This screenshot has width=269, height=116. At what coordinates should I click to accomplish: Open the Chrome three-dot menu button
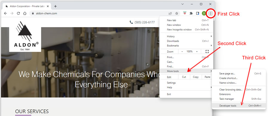click(210, 13)
